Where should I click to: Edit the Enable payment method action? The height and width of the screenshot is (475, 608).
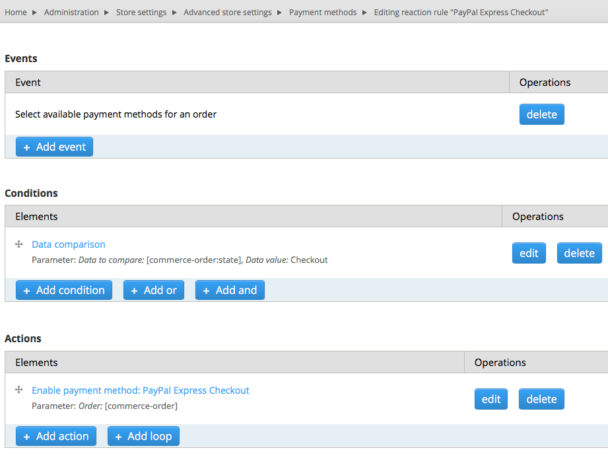coord(491,399)
